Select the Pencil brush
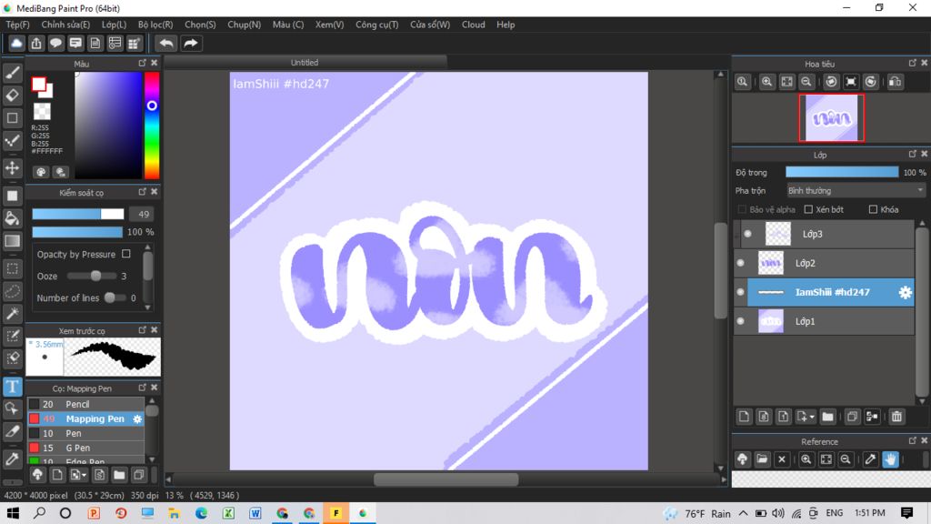 pos(85,404)
